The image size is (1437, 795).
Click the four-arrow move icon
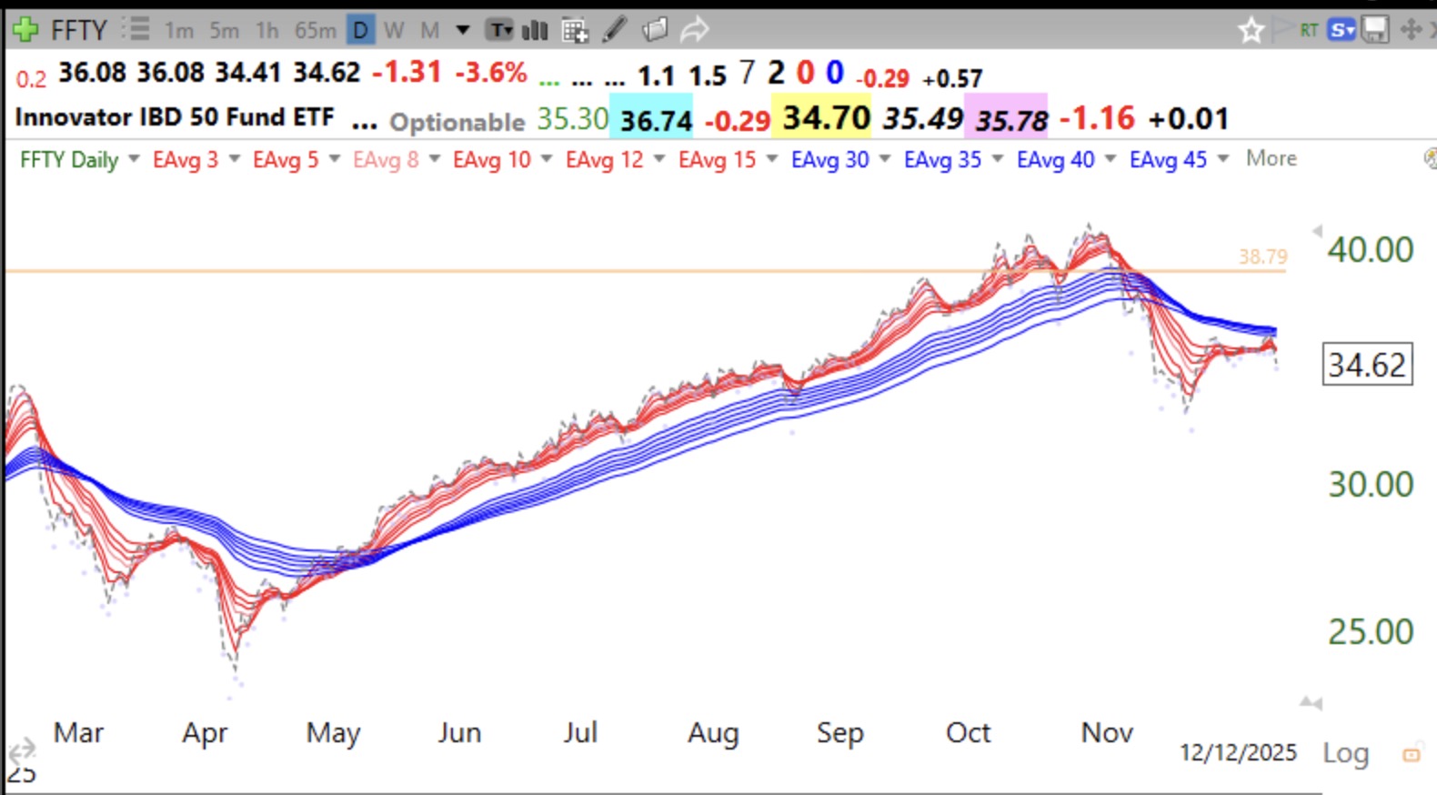tap(1411, 30)
